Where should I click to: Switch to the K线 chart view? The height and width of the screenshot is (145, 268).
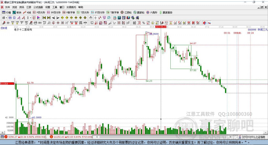tap(27, 13)
